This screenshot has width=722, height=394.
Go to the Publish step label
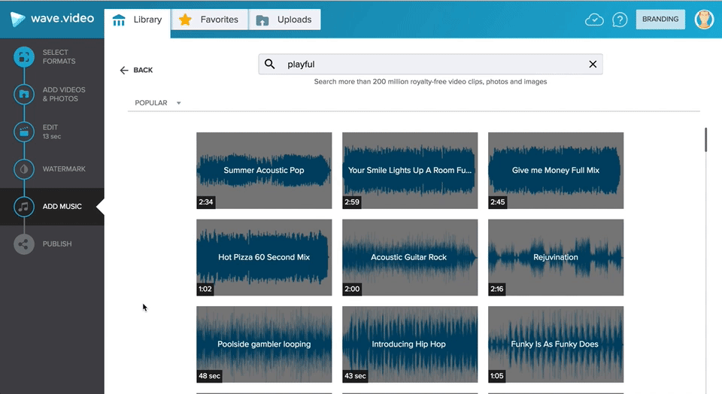click(x=57, y=244)
